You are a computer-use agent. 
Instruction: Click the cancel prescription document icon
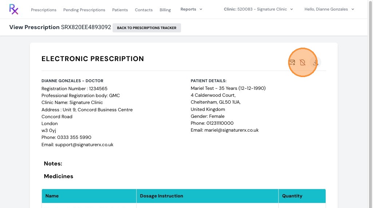303,63
